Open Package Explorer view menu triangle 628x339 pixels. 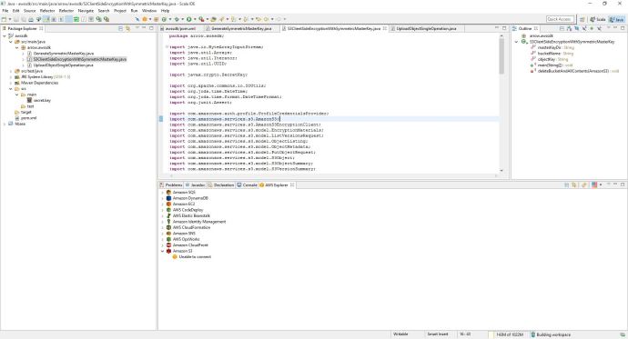[x=137, y=28]
